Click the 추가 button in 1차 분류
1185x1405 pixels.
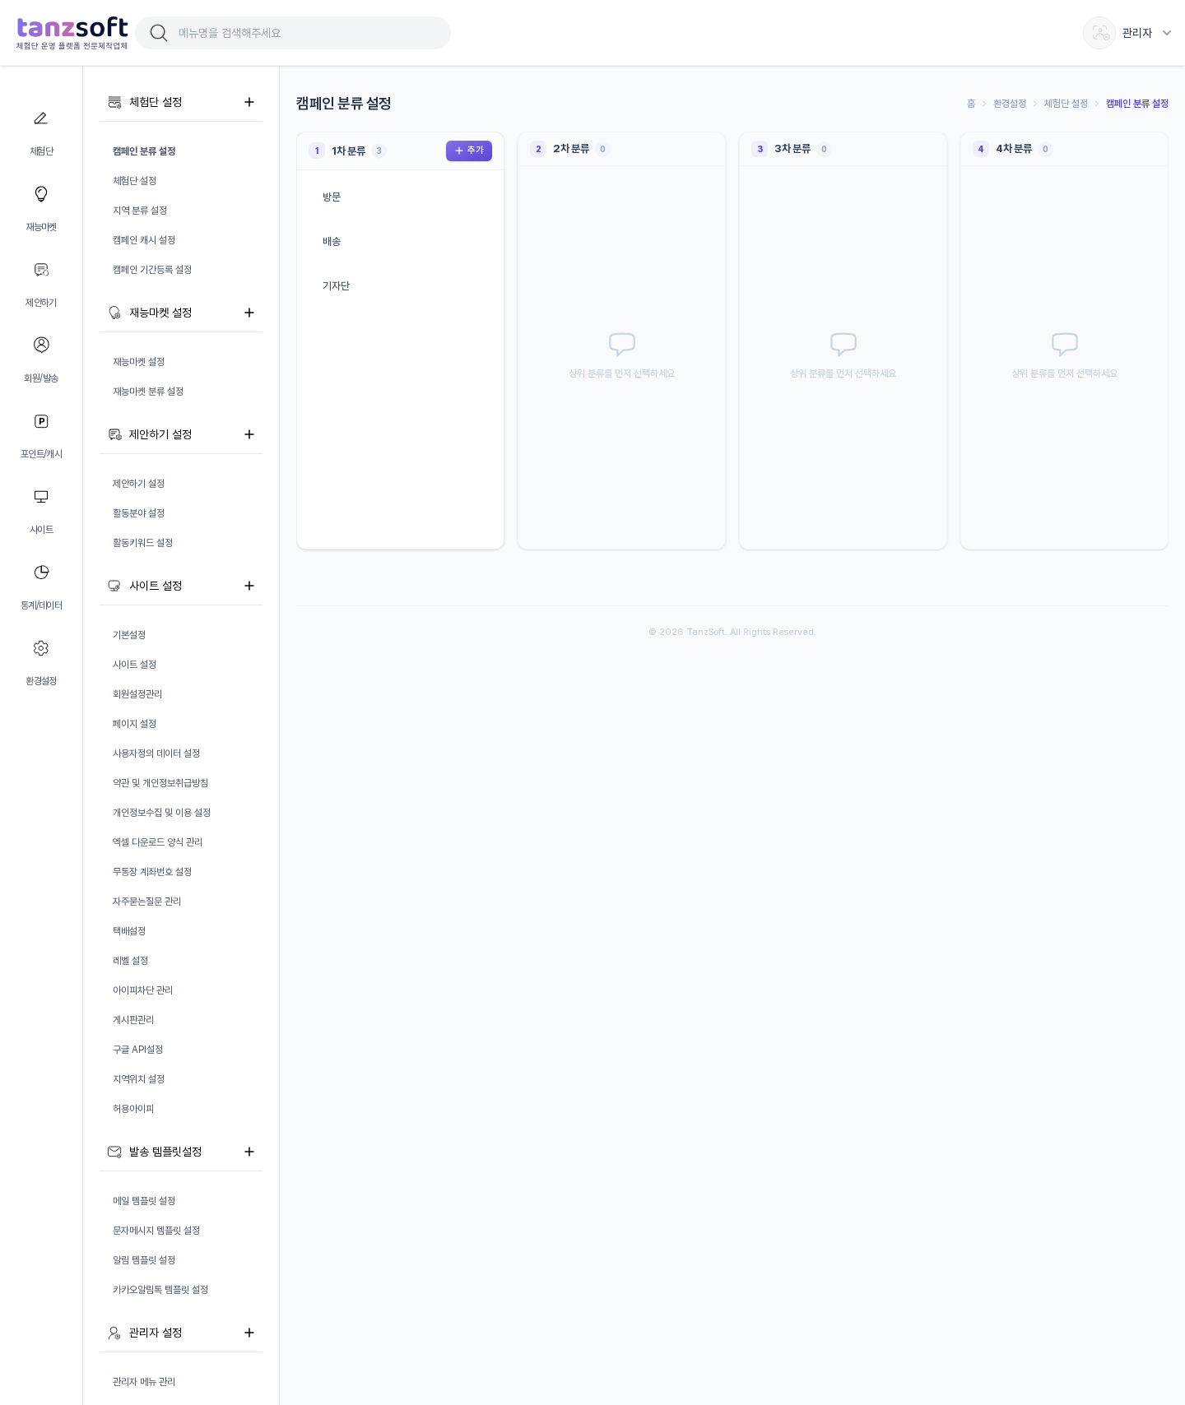[469, 151]
